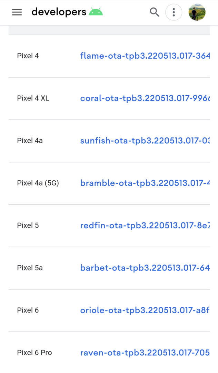Click the gray table header row
Image resolution: width=218 pixels, height=373 pixels.
pos(109,30)
